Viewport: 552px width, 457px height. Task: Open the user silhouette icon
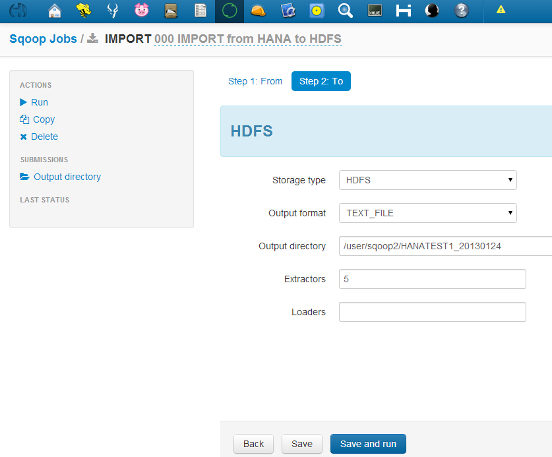tap(432, 11)
